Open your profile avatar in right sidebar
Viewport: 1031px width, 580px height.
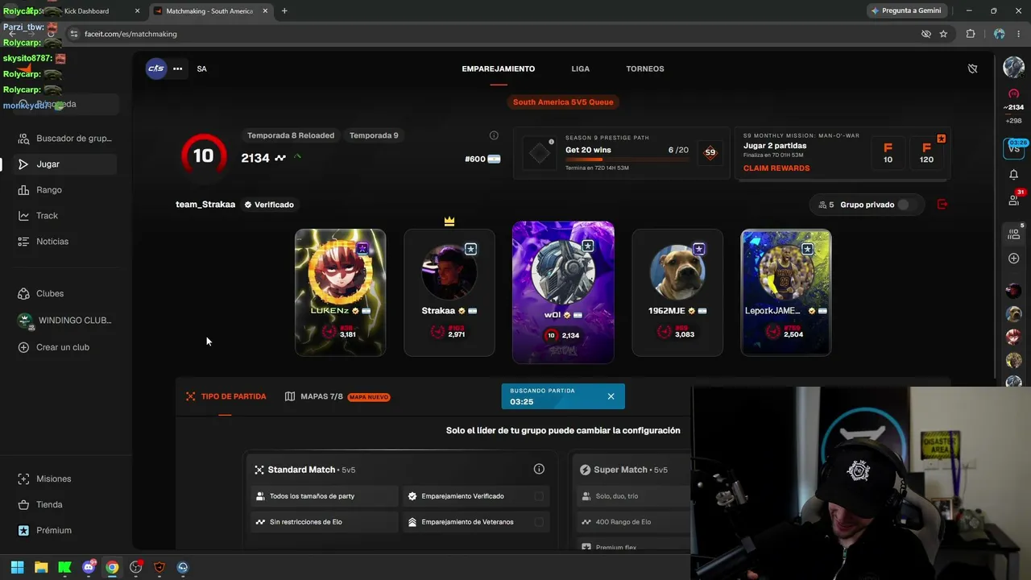coord(1013,68)
